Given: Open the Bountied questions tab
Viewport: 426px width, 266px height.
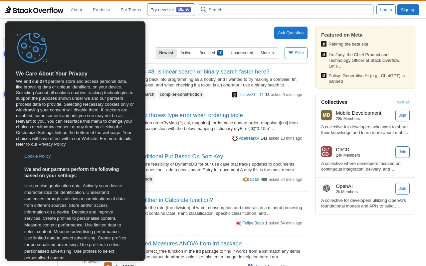Looking at the screenshot, I should coord(207,53).
